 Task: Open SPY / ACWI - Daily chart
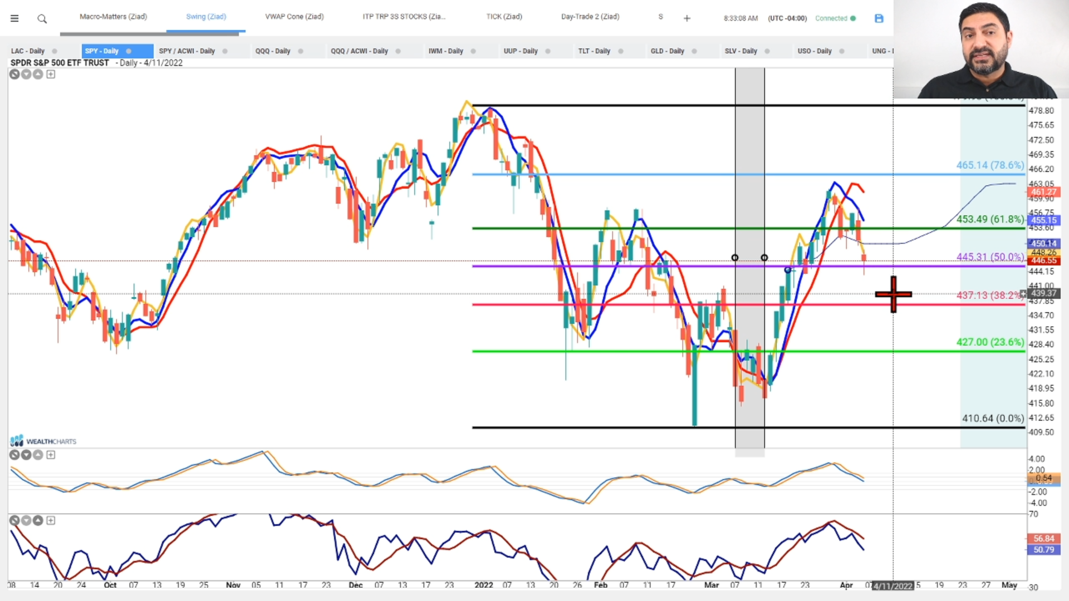(x=187, y=51)
